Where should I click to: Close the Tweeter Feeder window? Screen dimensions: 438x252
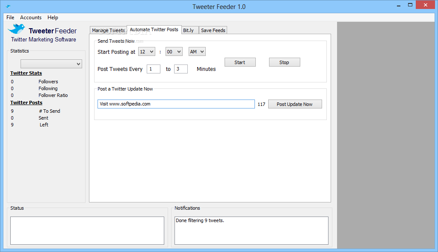pos(426,5)
